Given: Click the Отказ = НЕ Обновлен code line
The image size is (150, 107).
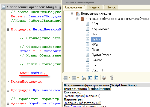Looking at the screenshot, I should (40, 51).
